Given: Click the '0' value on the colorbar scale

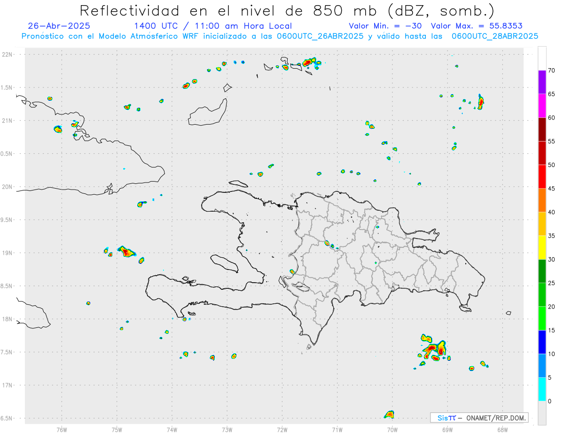Looking at the screenshot, I should click(550, 401).
